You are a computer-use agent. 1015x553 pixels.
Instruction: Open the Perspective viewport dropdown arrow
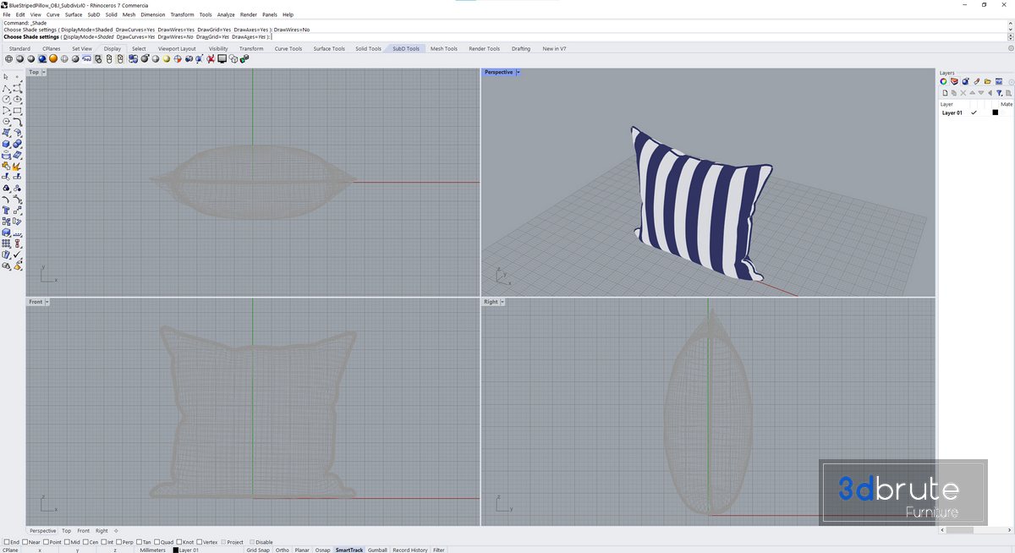click(518, 72)
